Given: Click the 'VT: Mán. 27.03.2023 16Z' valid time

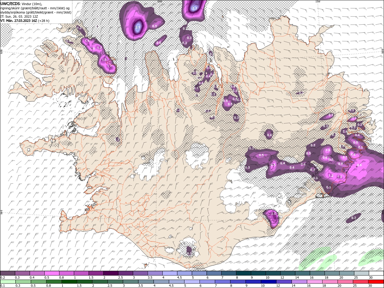Looking at the screenshot, I should pyautogui.click(x=19, y=21).
